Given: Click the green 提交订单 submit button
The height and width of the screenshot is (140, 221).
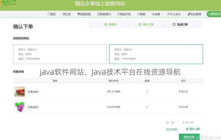Looking at the screenshot, I should point(189,137).
